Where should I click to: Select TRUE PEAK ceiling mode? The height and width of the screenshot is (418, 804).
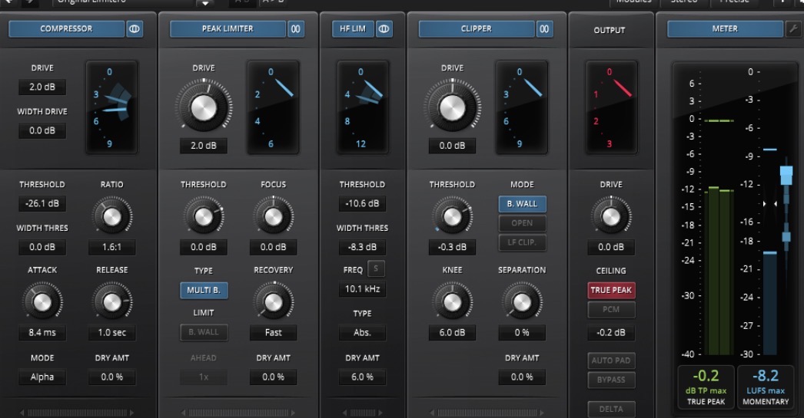click(x=611, y=290)
